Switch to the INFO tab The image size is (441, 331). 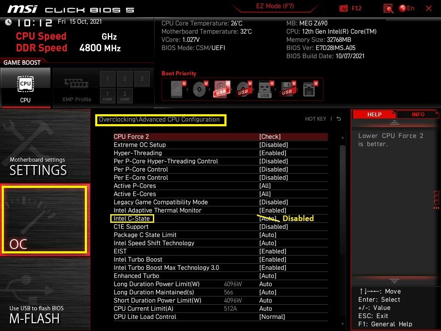pyautogui.click(x=418, y=114)
